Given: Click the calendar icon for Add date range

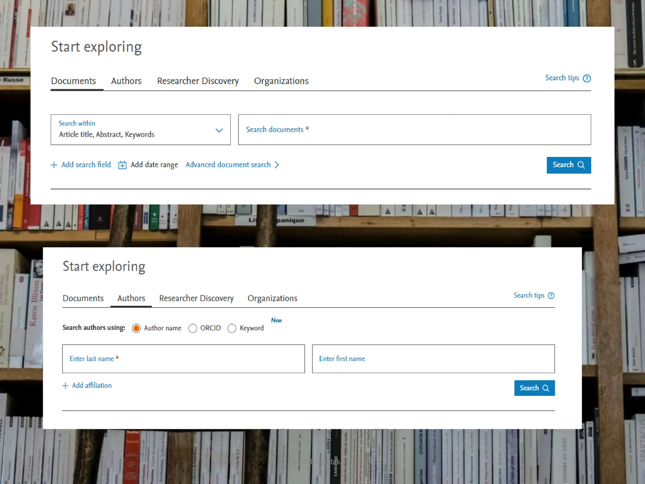Looking at the screenshot, I should coord(122,165).
